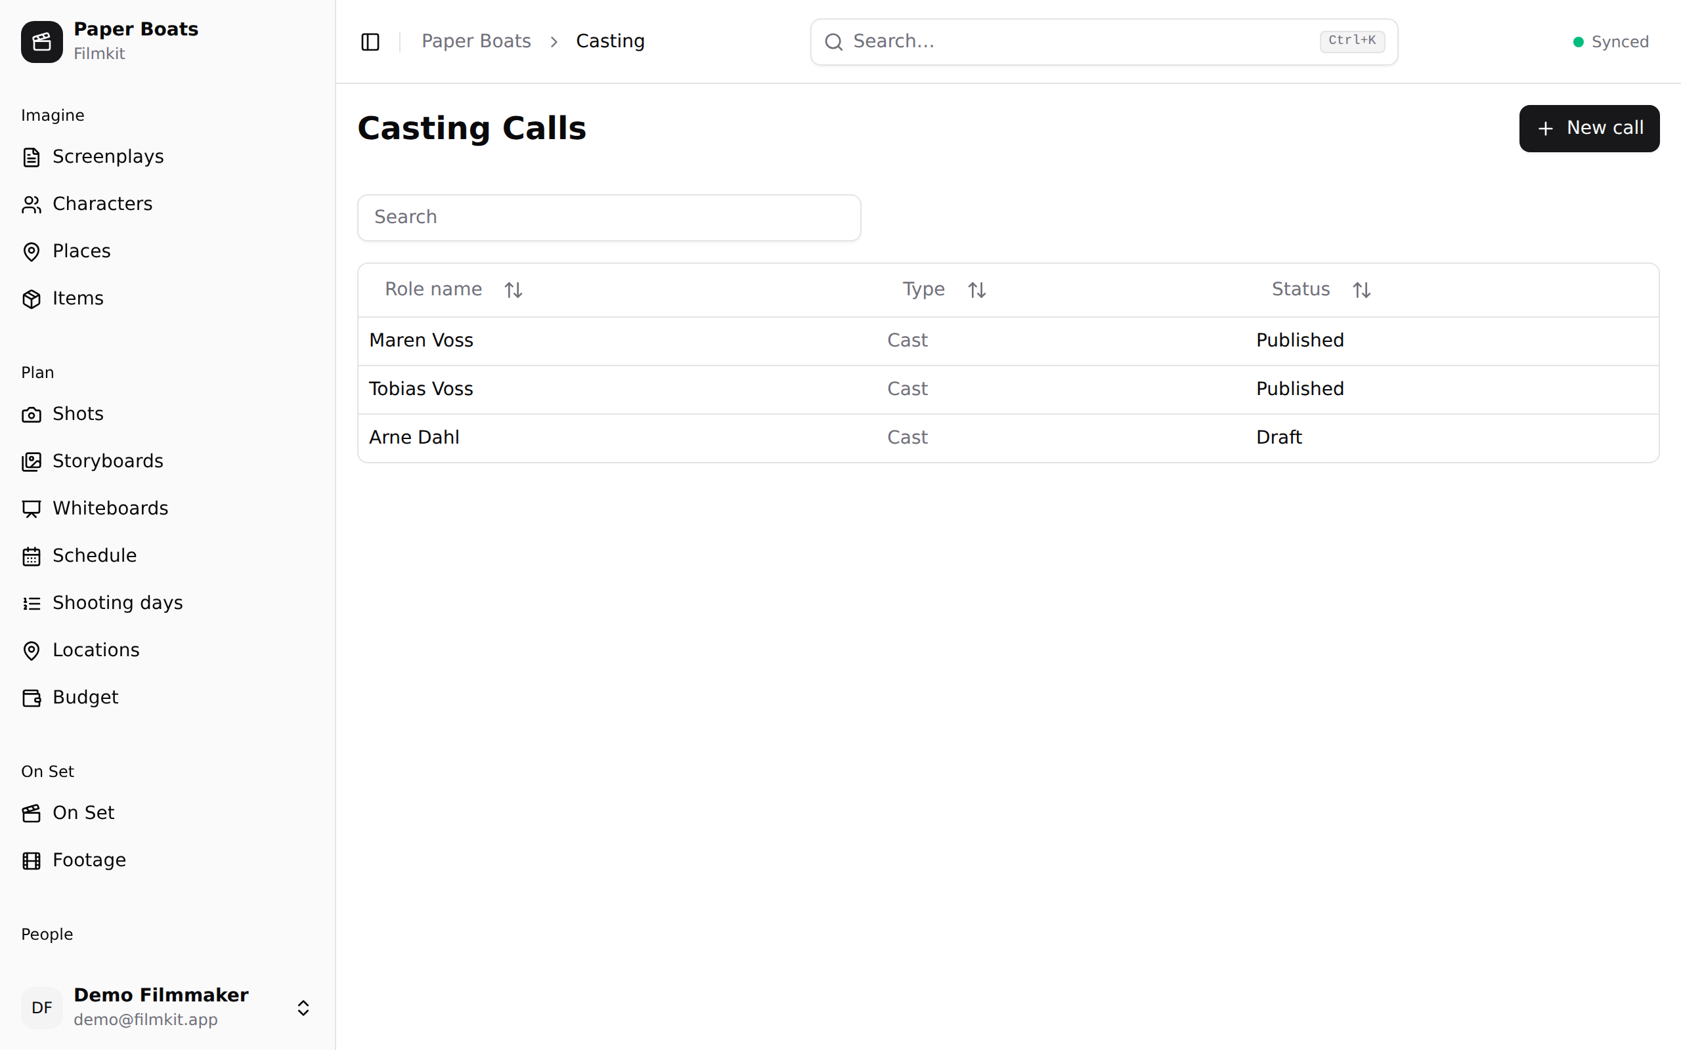Screen dimensions: 1681x1050
Task: Open the Maren Voss casting call
Action: click(x=1008, y=341)
